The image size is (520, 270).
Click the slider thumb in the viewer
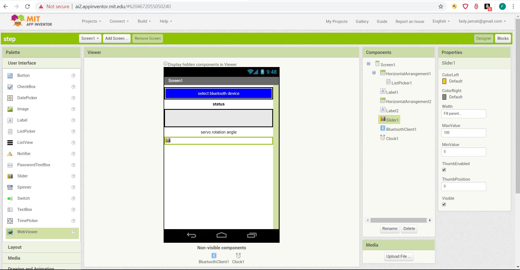(x=168, y=140)
